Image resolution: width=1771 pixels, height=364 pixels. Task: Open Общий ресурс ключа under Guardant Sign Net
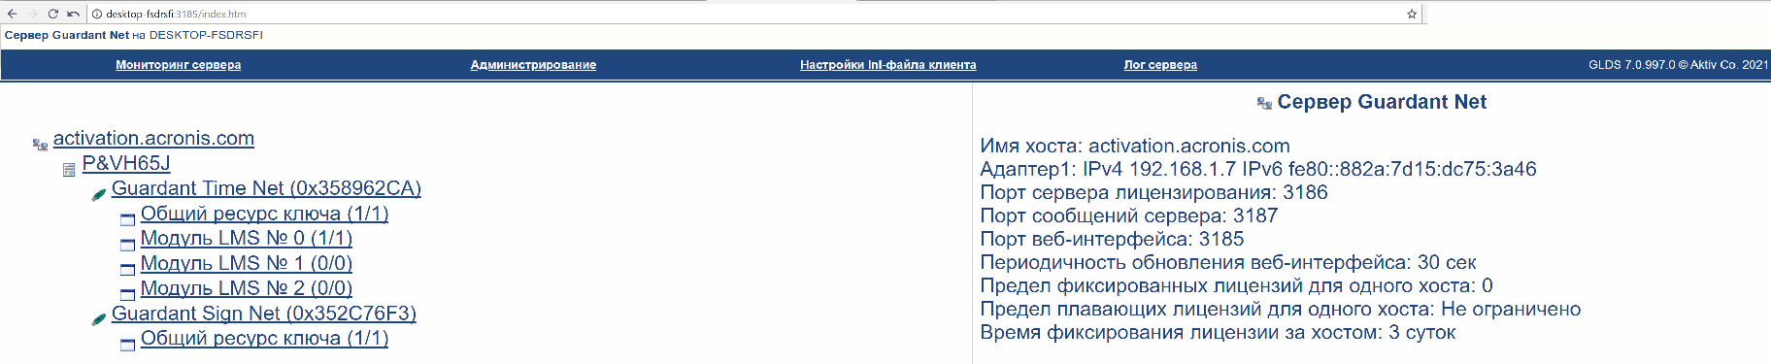click(264, 338)
